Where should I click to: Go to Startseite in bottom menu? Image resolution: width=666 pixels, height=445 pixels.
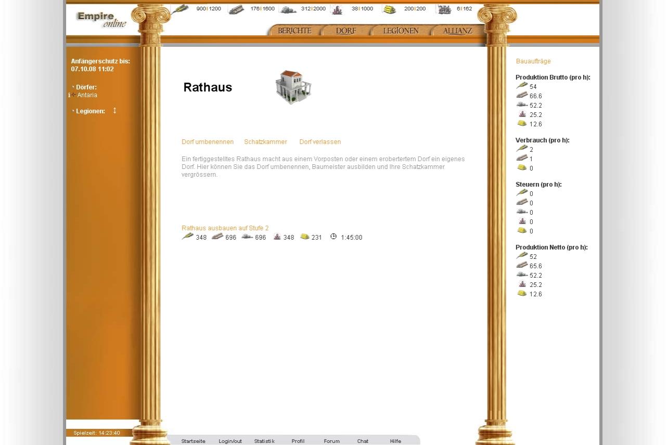coord(193,441)
